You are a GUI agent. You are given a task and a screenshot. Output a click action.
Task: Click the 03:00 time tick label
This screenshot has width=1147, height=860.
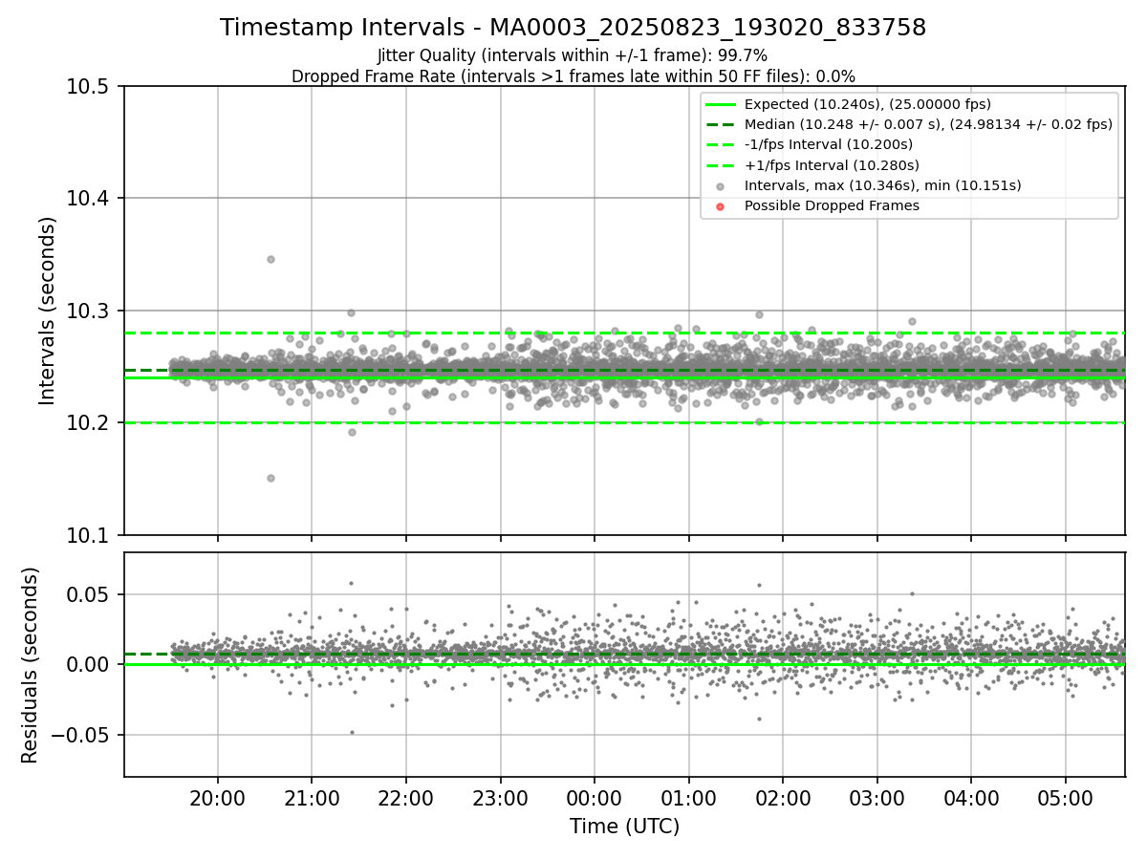[x=876, y=797]
